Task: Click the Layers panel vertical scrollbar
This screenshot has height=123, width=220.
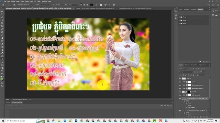Action: coord(210,88)
